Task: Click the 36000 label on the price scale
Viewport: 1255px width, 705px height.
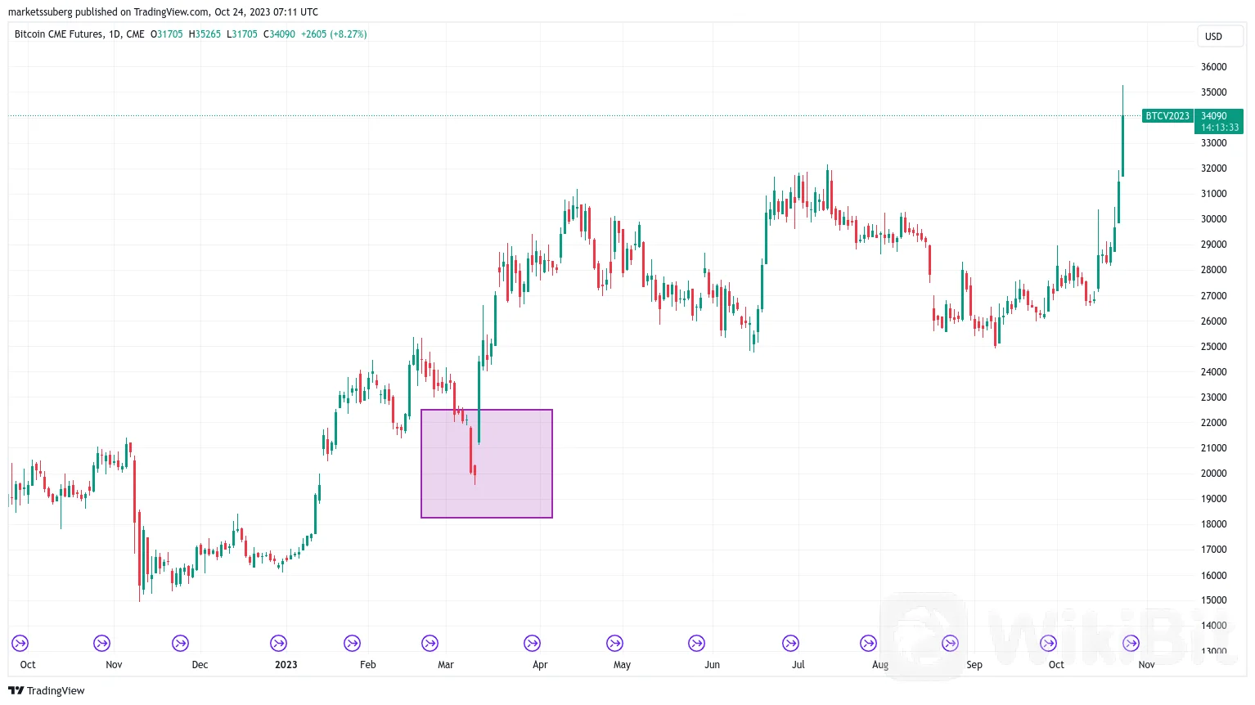Action: 1216,66
